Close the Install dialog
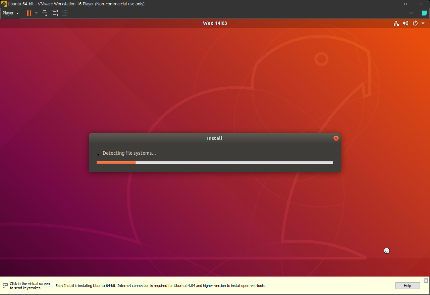The width and height of the screenshot is (430, 295). (x=336, y=138)
